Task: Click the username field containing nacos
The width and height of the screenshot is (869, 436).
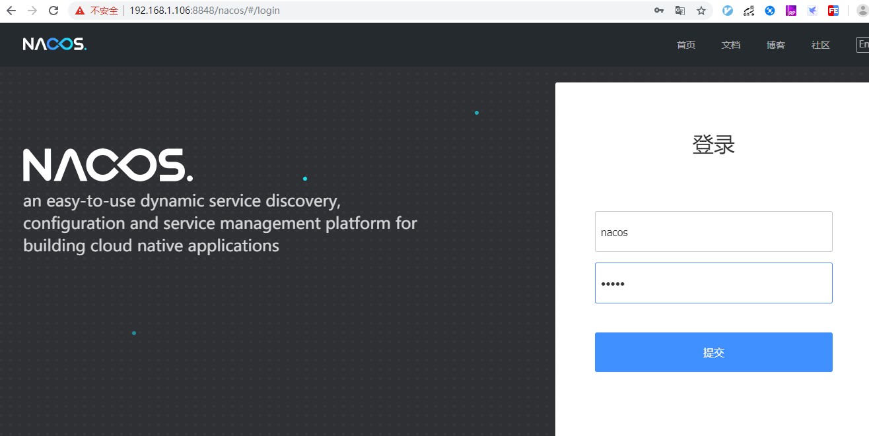Action: coord(714,232)
